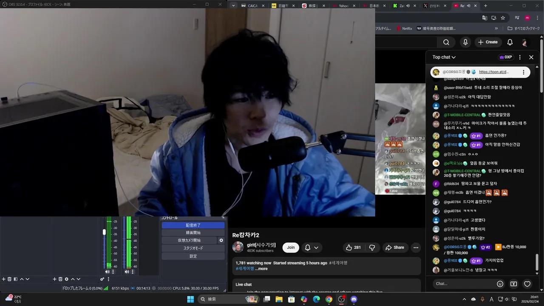
Task: Start virtual camera with 仮想カメラ開始
Action: pos(189,241)
